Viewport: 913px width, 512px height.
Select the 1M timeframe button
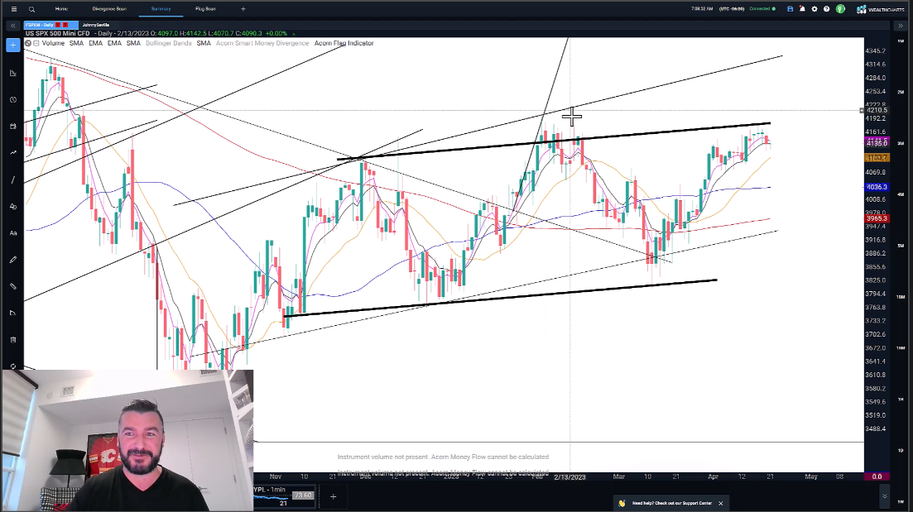coord(901,41)
